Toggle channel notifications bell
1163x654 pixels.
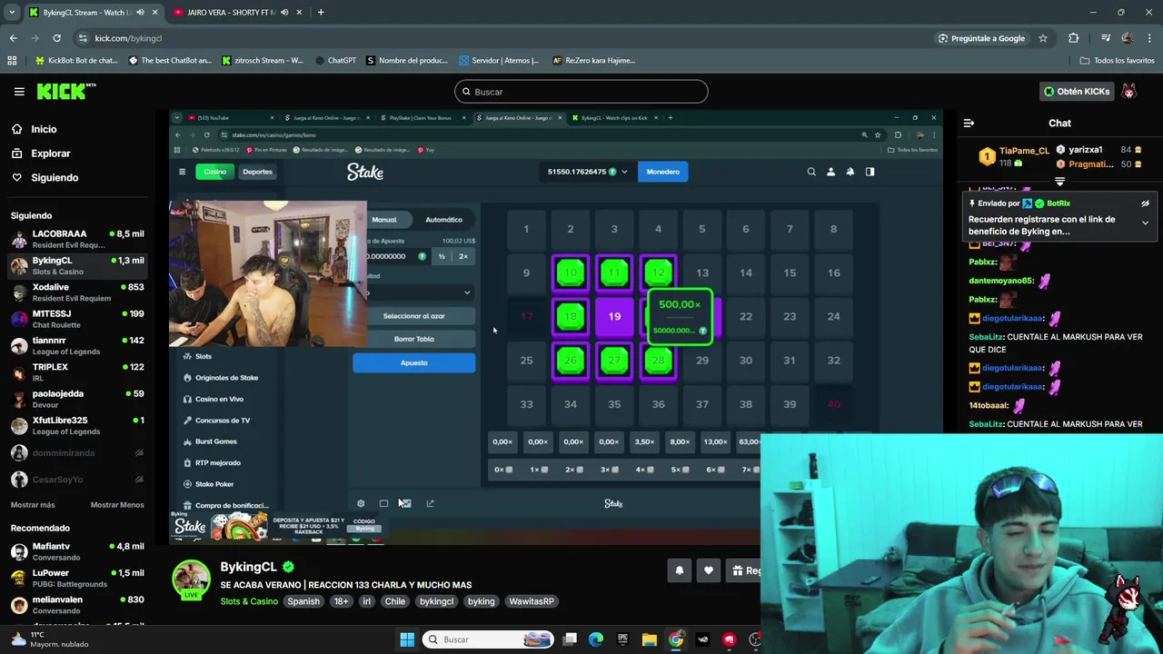[x=679, y=570]
